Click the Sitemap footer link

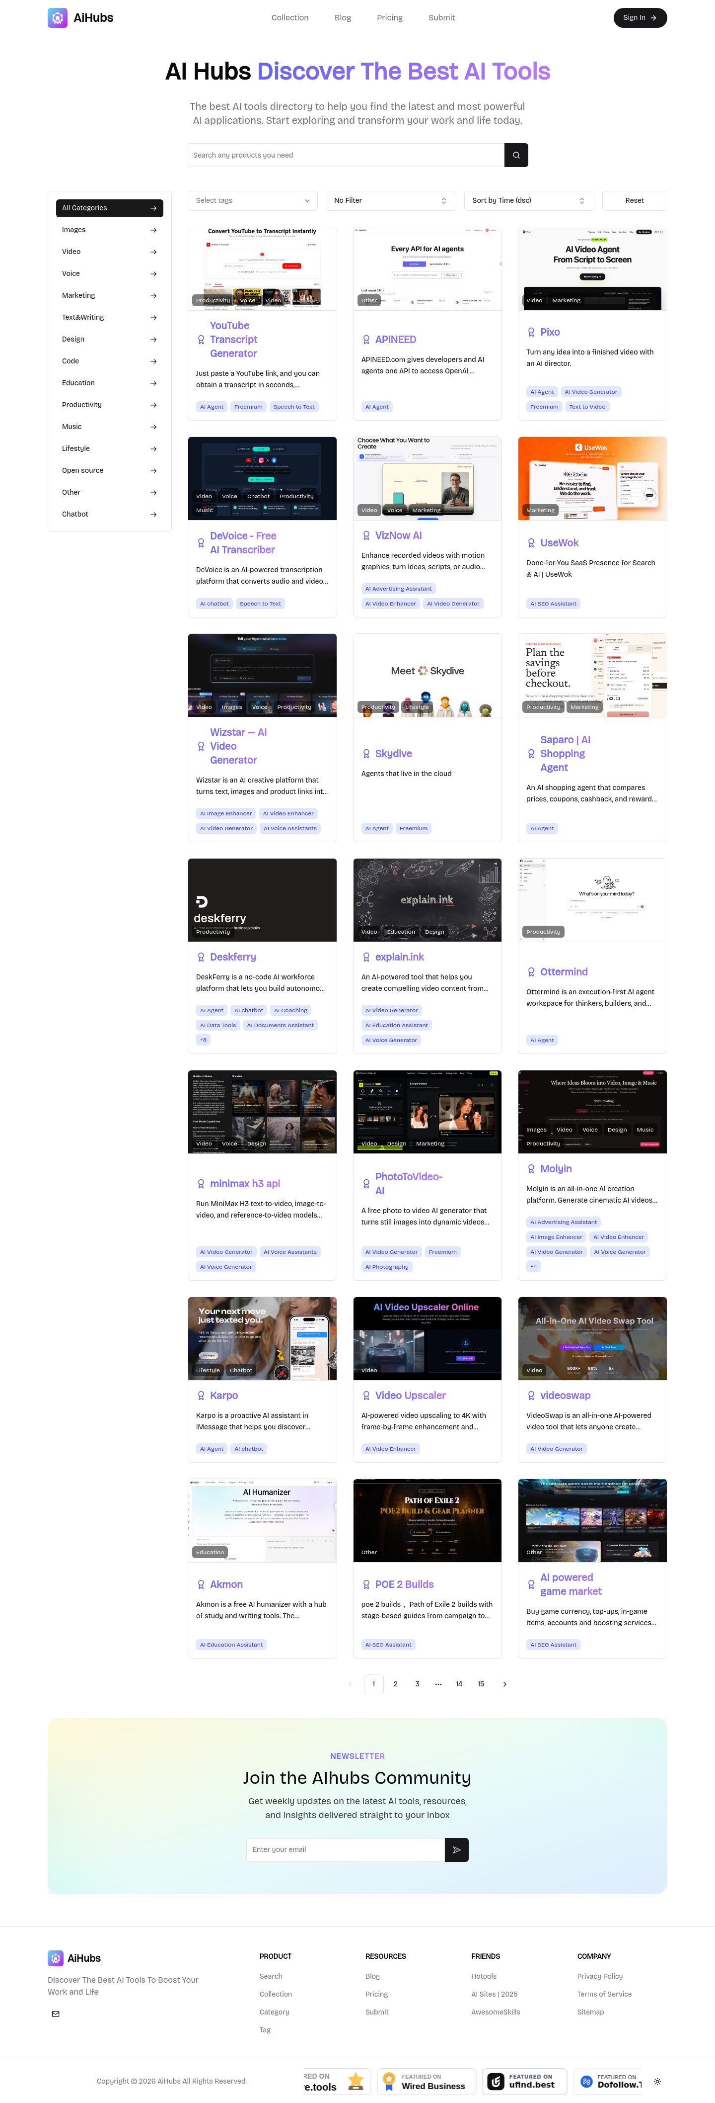(590, 2013)
